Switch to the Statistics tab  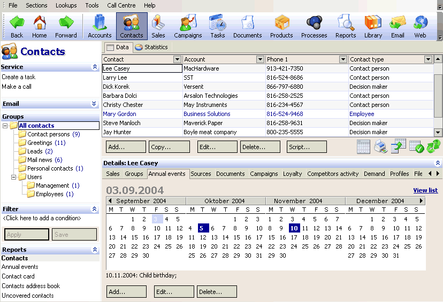151,47
